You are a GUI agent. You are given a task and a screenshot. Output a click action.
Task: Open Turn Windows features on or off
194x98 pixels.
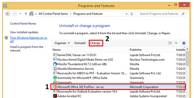click(x=28, y=40)
